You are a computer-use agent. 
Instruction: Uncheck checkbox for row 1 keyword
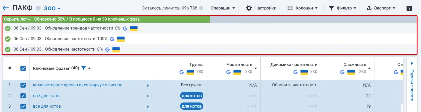click(23, 85)
